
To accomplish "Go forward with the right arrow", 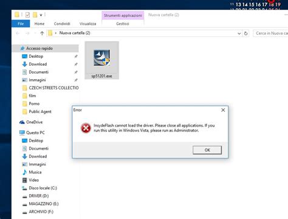I will 27,33.
